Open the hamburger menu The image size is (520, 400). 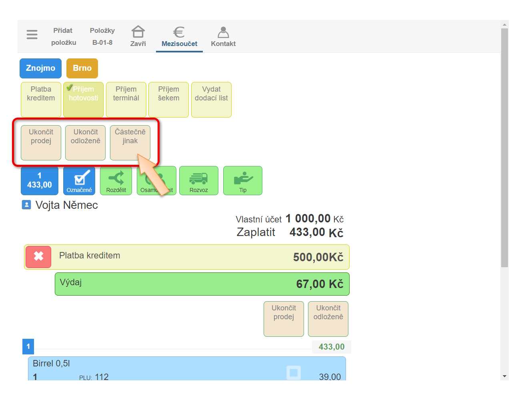(x=32, y=35)
